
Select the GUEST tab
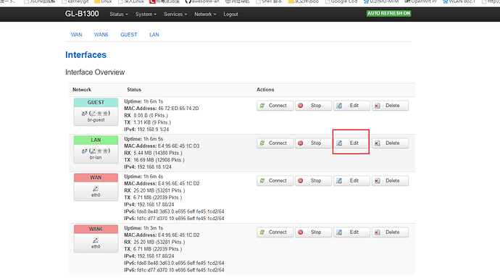128,35
